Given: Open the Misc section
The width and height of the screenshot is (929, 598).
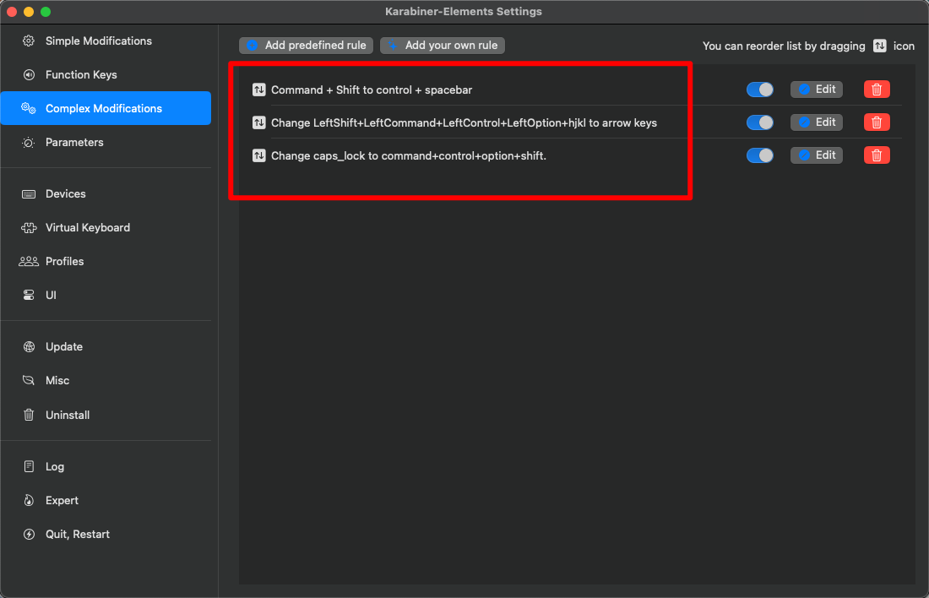Looking at the screenshot, I should [106, 380].
